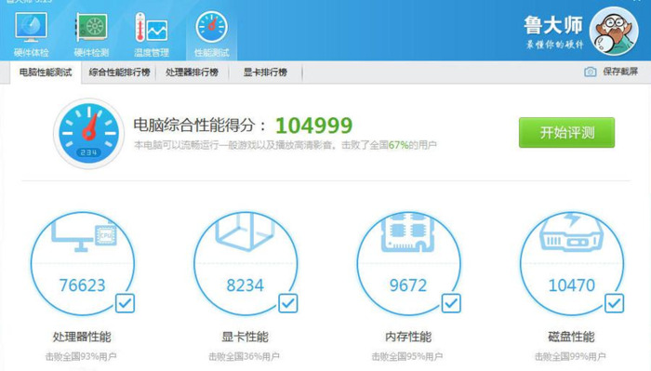The width and height of the screenshot is (651, 371).
Task: Click the 67% percentage in the summary
Action: (399, 145)
